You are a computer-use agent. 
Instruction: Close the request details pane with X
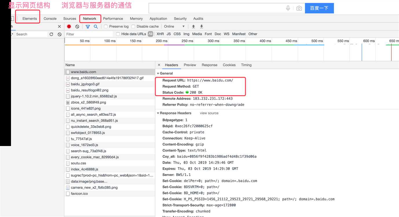click(x=159, y=65)
